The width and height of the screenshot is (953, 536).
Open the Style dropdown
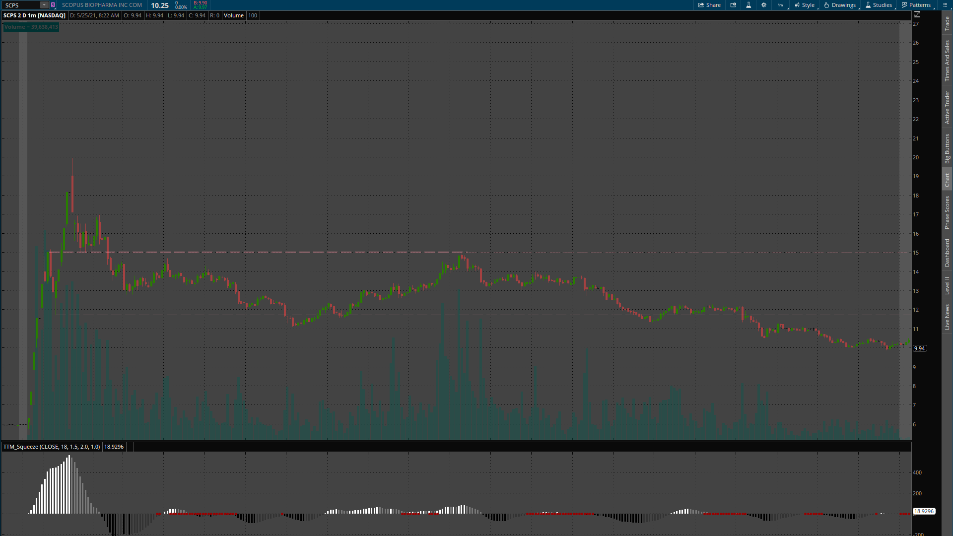(805, 5)
